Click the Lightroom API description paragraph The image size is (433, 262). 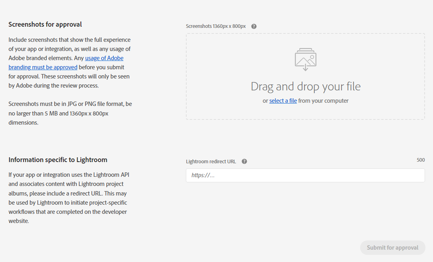69,197
